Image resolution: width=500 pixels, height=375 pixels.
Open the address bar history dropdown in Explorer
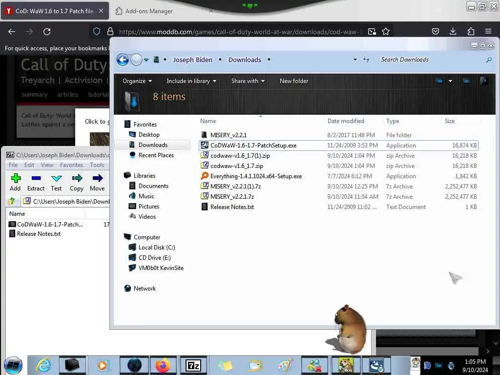pos(355,60)
